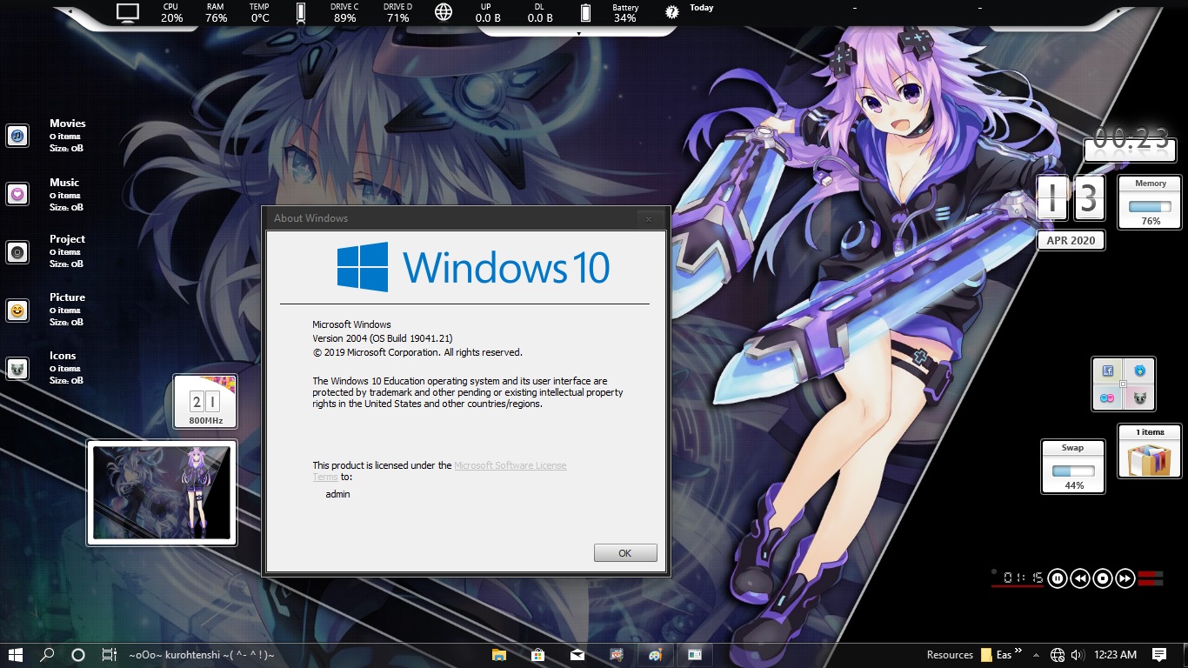Open File Explorer from taskbar

[x=499, y=655]
